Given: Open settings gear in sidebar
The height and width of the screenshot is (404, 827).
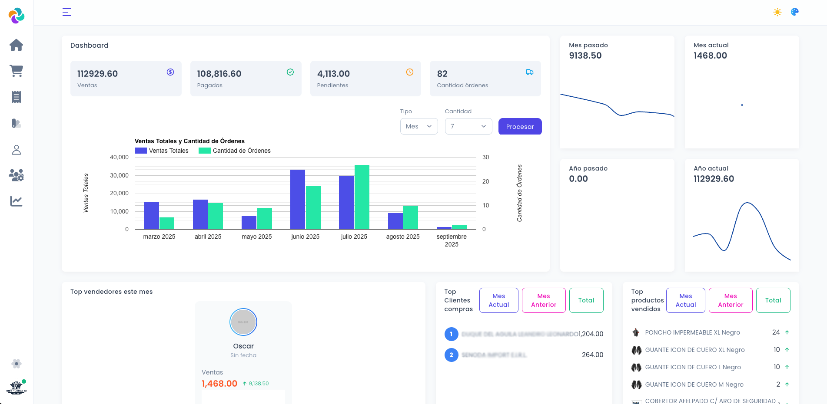Looking at the screenshot, I should (17, 364).
